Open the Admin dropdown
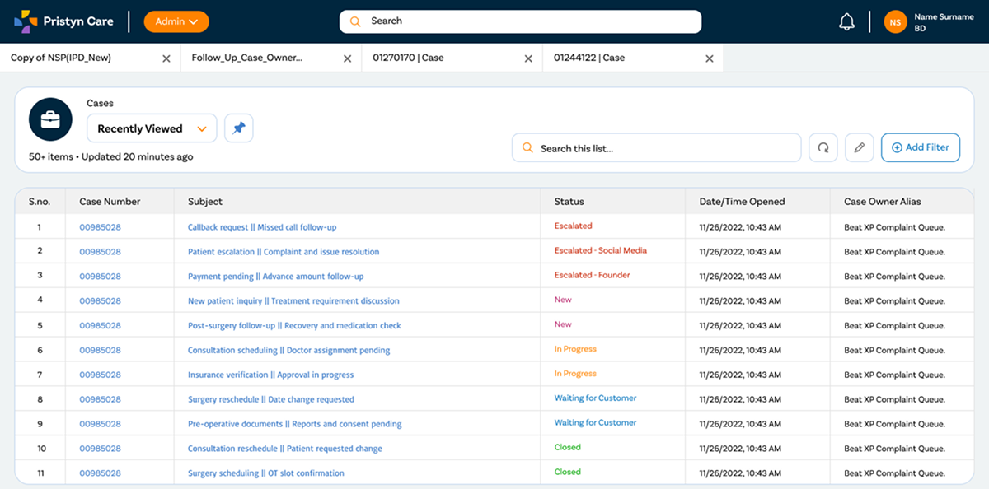989x489 pixels. 176,21
